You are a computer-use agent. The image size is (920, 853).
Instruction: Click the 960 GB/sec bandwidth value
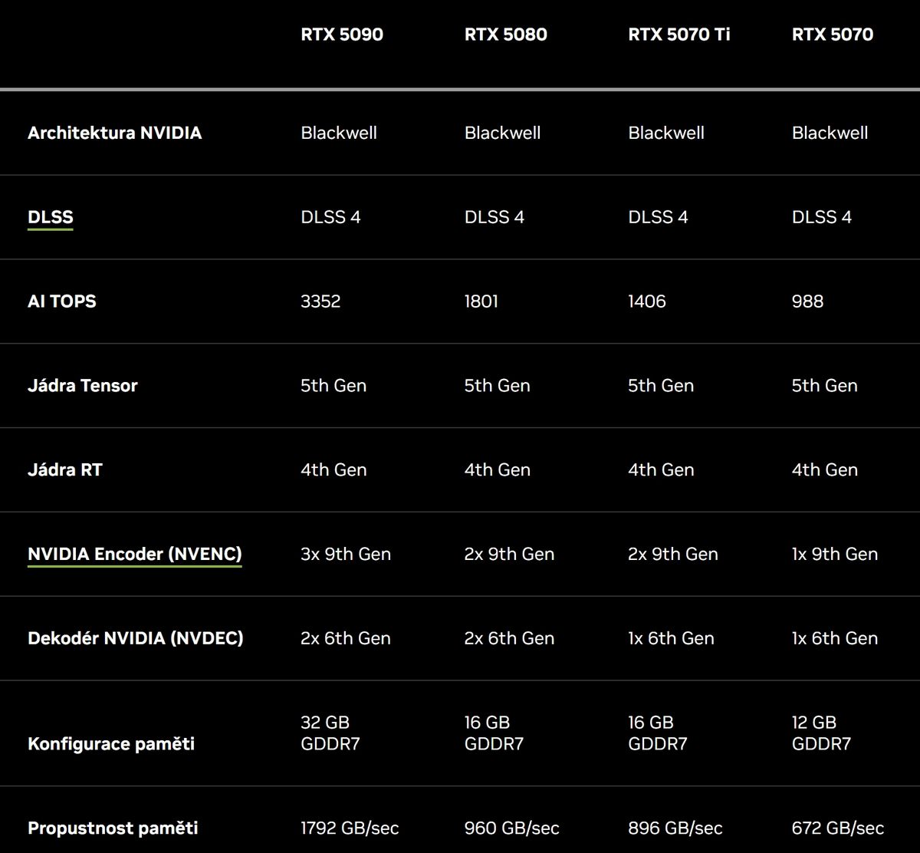point(512,828)
